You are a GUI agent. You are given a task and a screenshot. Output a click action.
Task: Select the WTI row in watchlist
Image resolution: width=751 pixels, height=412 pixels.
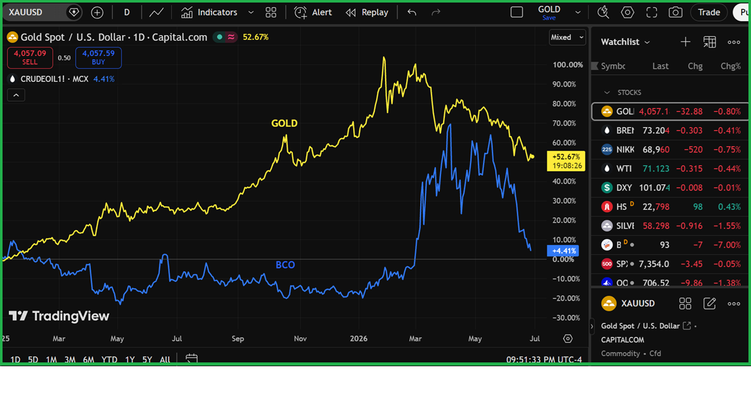[x=671, y=168]
